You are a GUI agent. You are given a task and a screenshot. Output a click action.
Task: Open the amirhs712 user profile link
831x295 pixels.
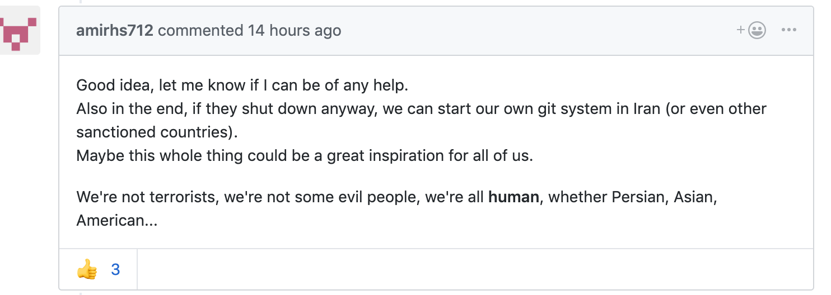pos(114,30)
